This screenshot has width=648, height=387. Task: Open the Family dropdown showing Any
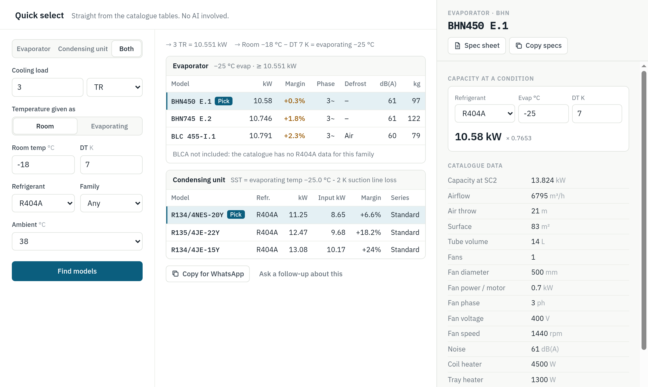coord(111,203)
